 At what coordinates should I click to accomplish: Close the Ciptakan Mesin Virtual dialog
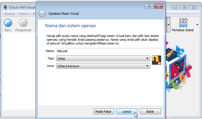pos(159,6)
